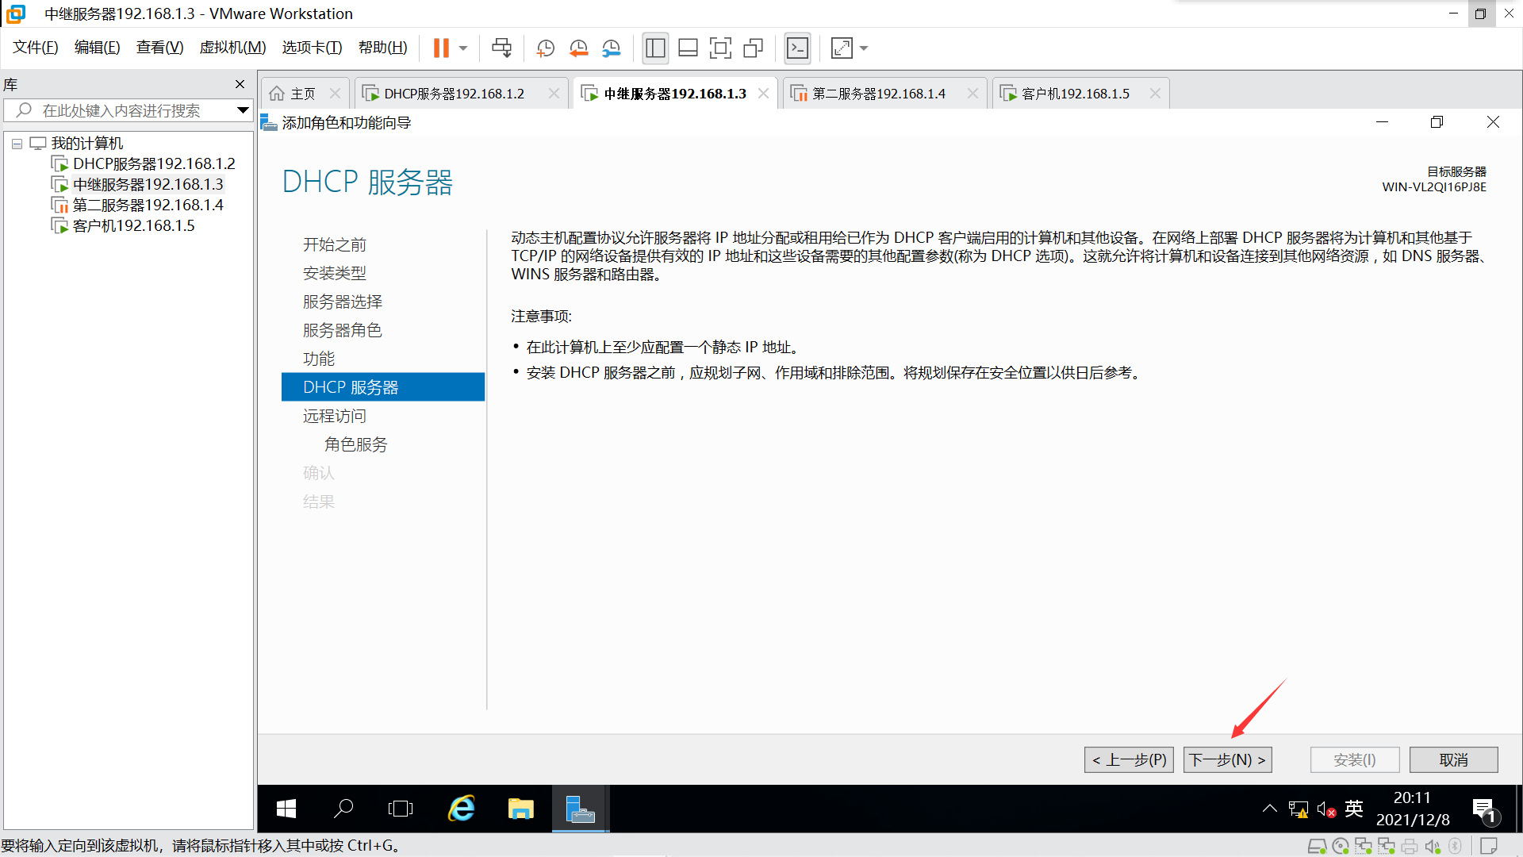
Task: Switch to unity mode icon
Action: [753, 48]
